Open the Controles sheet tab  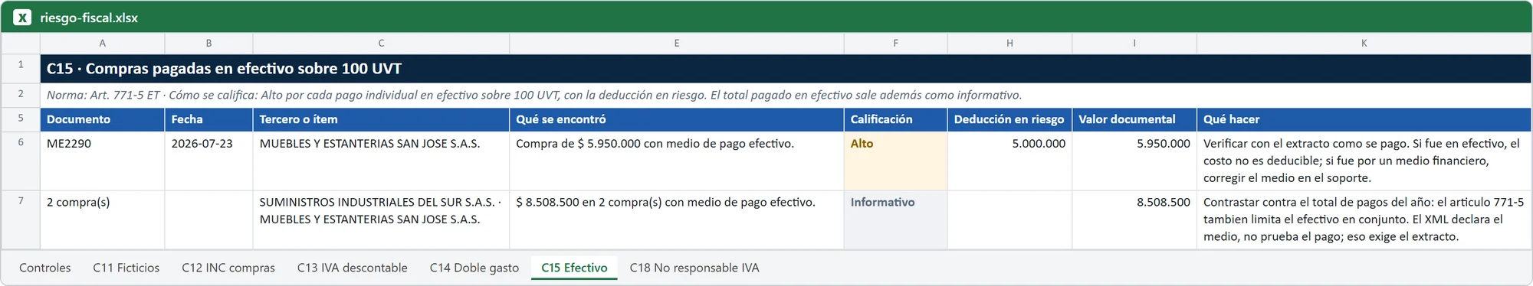click(45, 268)
